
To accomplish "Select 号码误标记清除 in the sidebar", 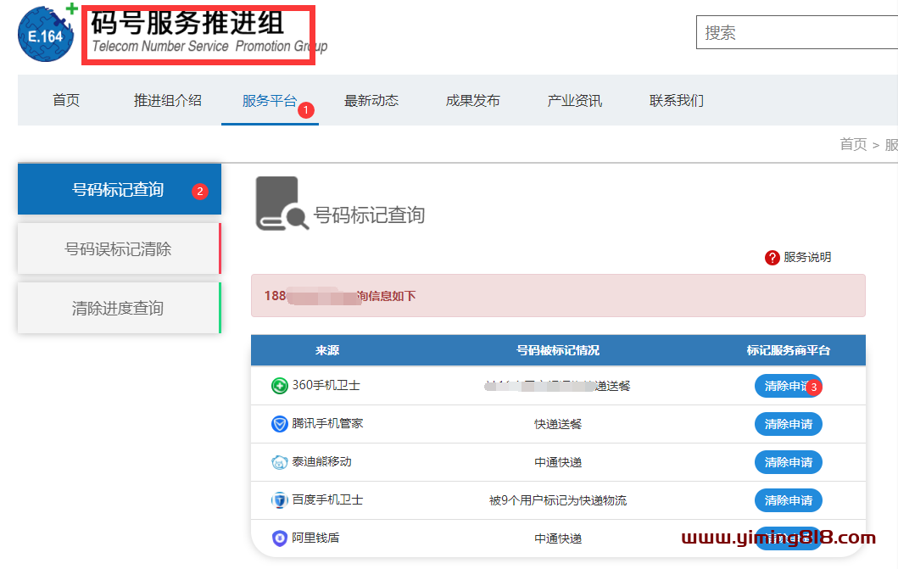I will point(118,249).
